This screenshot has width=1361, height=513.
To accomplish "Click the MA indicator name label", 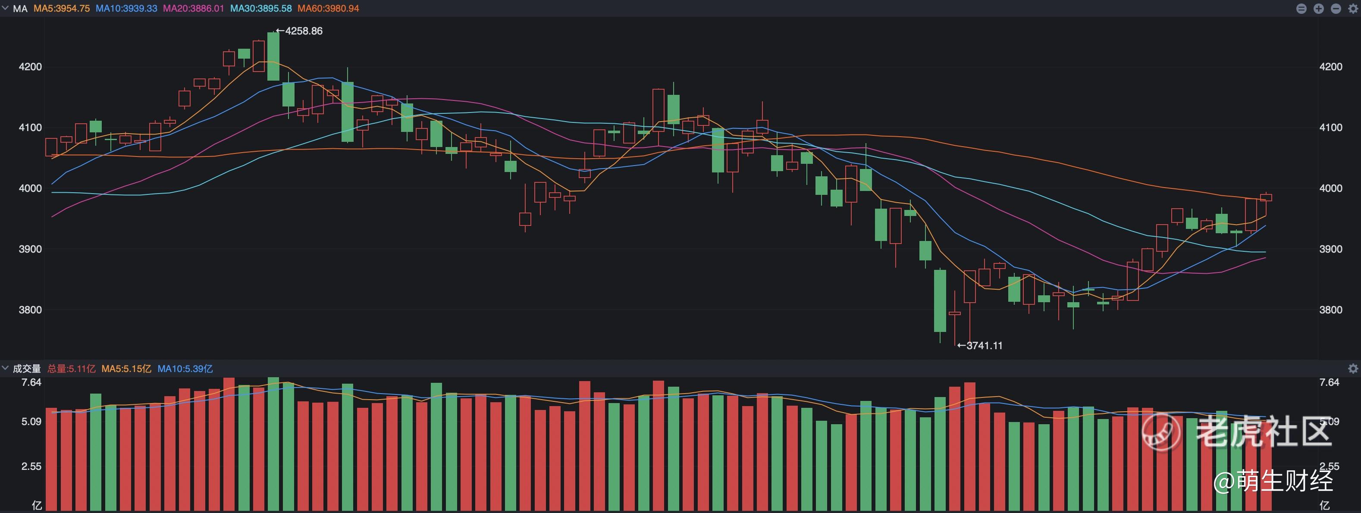I will pos(20,9).
